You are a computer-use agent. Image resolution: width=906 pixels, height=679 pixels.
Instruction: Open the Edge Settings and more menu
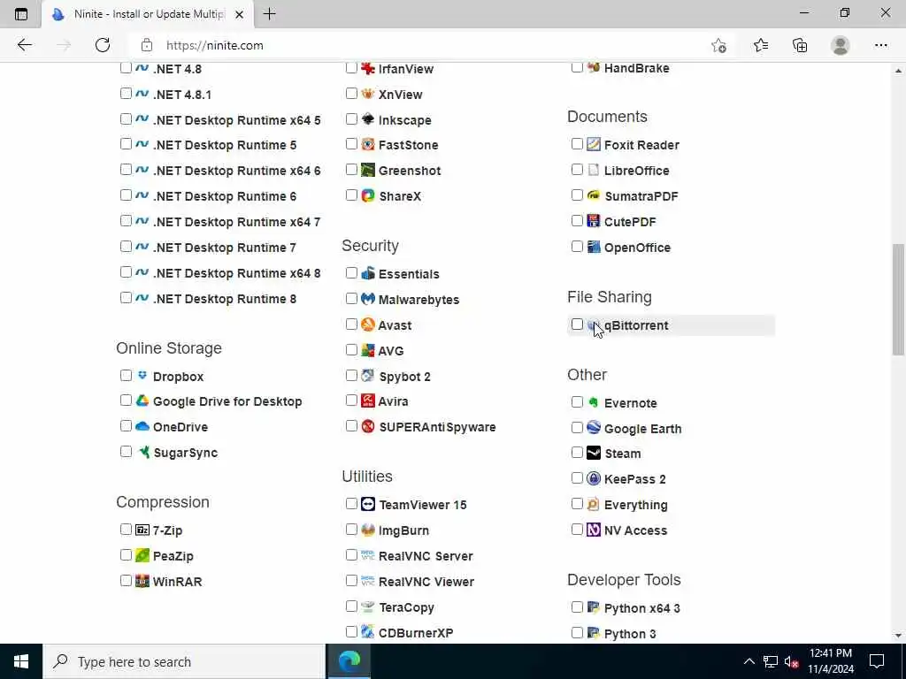(880, 45)
